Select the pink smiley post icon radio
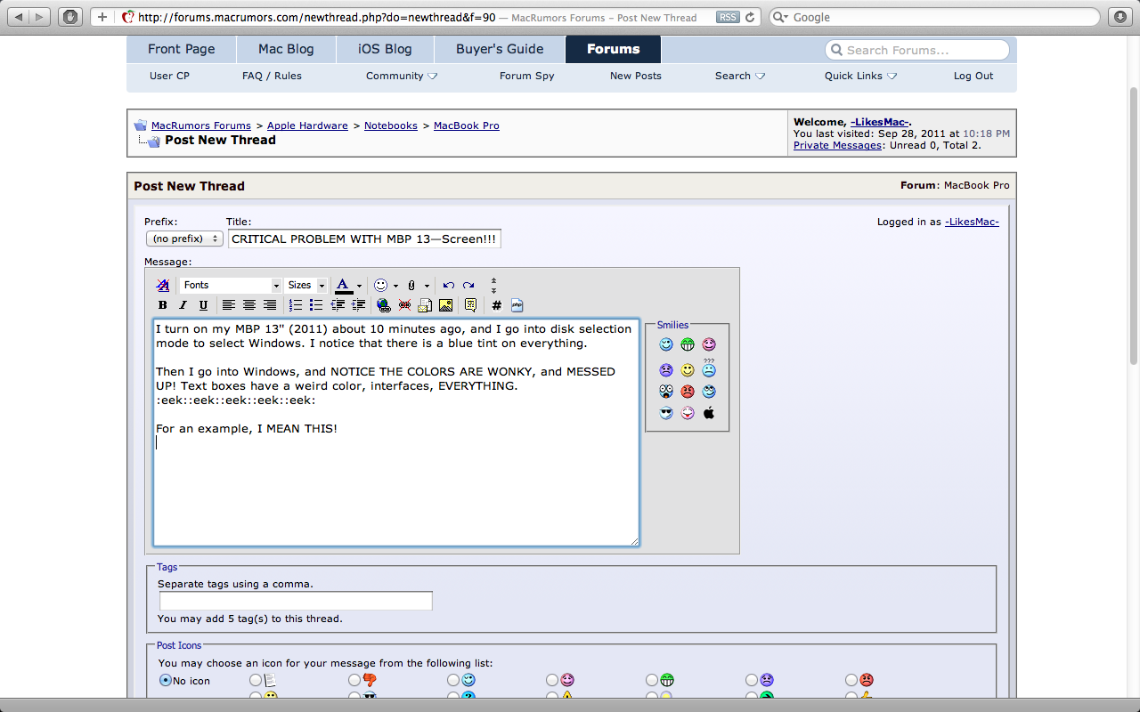 [552, 680]
